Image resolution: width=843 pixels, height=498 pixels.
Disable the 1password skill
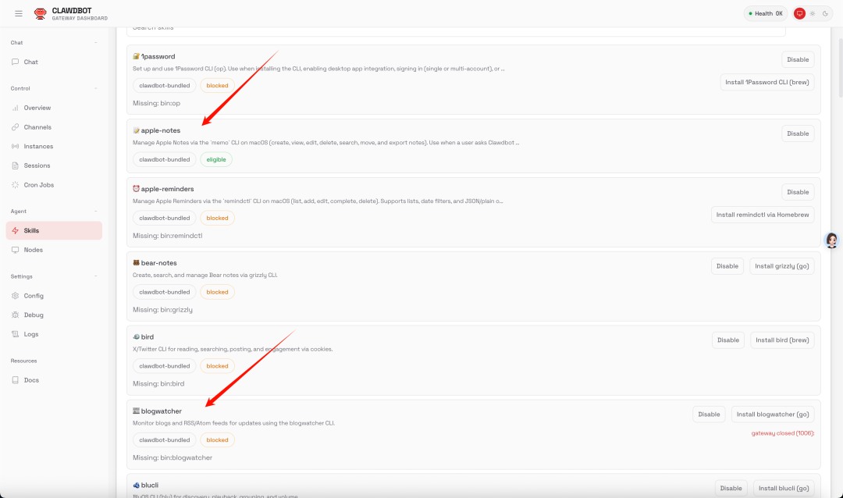click(x=798, y=59)
